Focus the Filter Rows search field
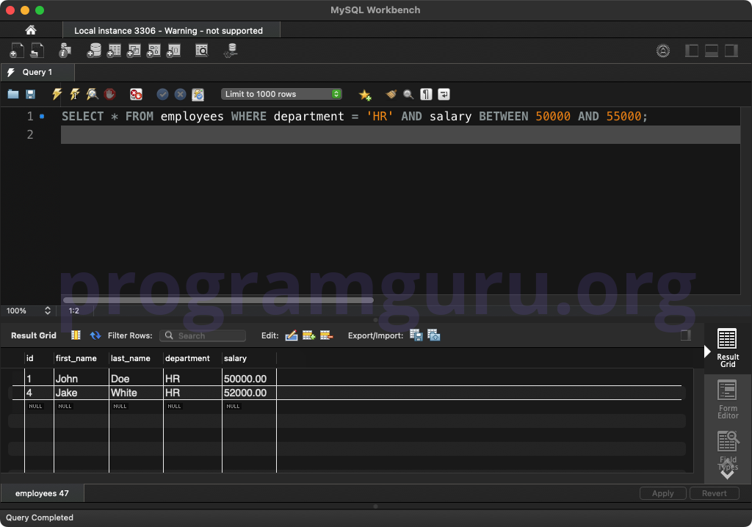 tap(203, 335)
